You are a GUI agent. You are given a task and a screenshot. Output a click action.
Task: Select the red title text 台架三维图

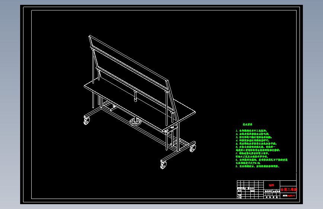(289, 189)
